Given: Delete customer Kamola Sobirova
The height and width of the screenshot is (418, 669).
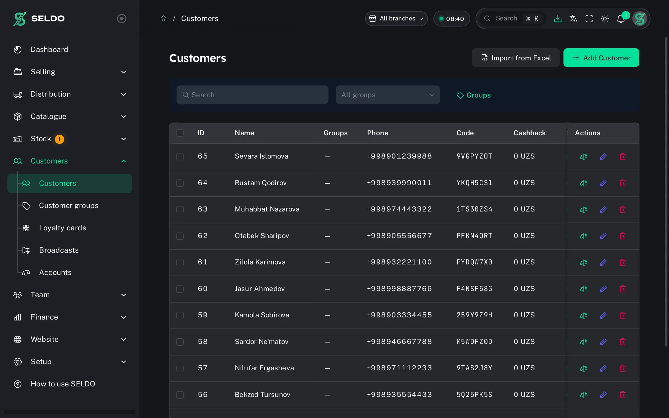Looking at the screenshot, I should [623, 316].
